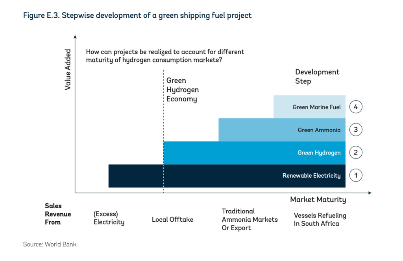403x261 pixels.
Task: Select the Renewable Electricity bar
Action: (x=226, y=175)
